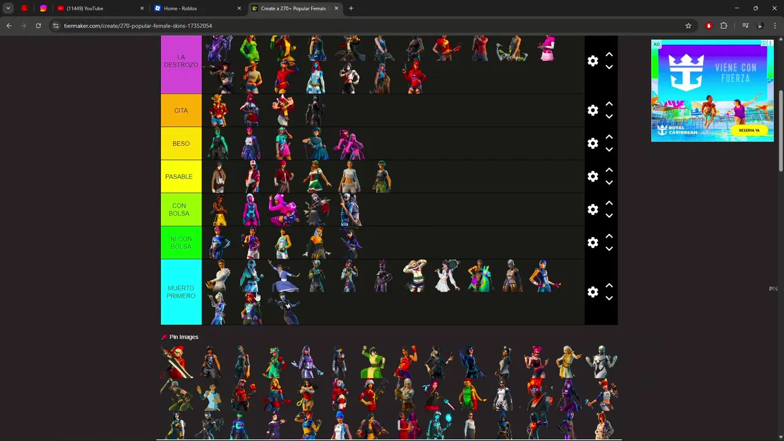
Task: Open settings gear for CON BOLSA tier
Action: click(592, 209)
